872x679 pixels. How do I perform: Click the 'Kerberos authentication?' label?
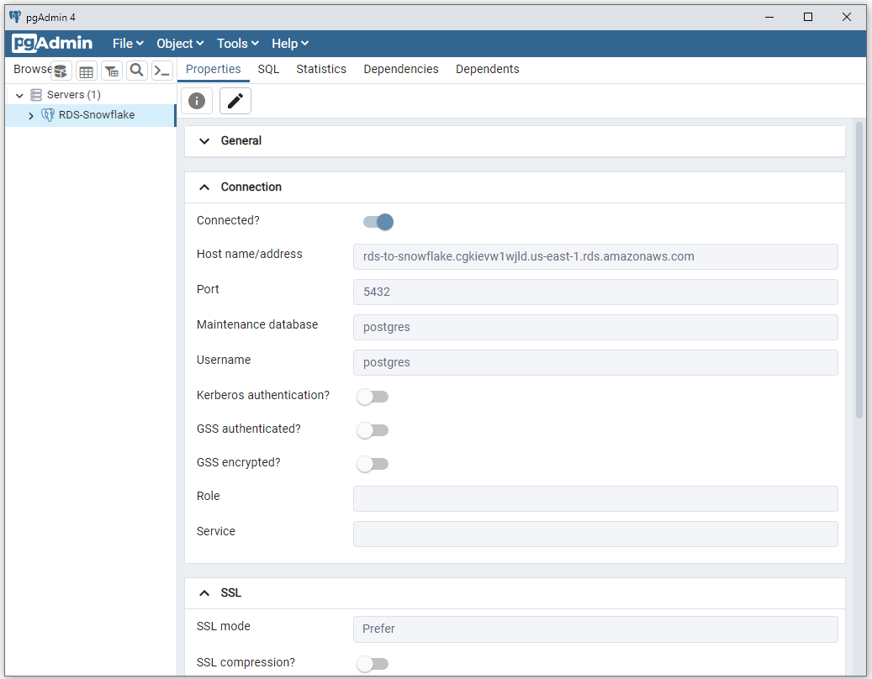click(263, 395)
